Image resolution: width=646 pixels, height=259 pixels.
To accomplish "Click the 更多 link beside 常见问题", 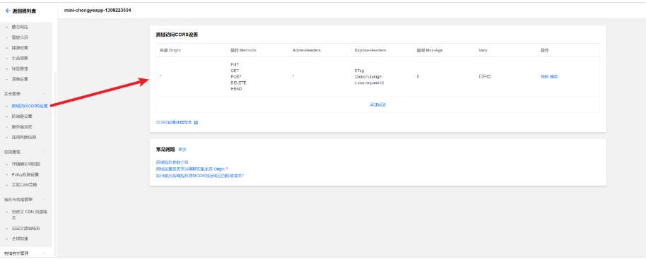I will coord(182,149).
